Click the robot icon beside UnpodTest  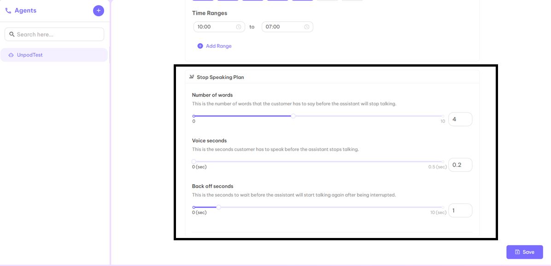11,55
